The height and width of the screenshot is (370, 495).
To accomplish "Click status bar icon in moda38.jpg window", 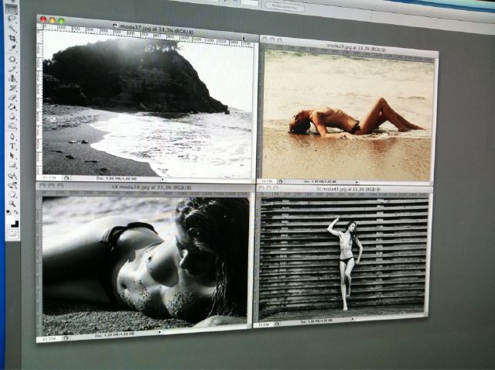I will 66,338.
